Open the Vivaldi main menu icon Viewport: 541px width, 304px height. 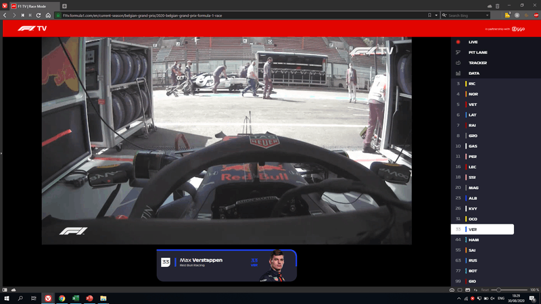5,6
